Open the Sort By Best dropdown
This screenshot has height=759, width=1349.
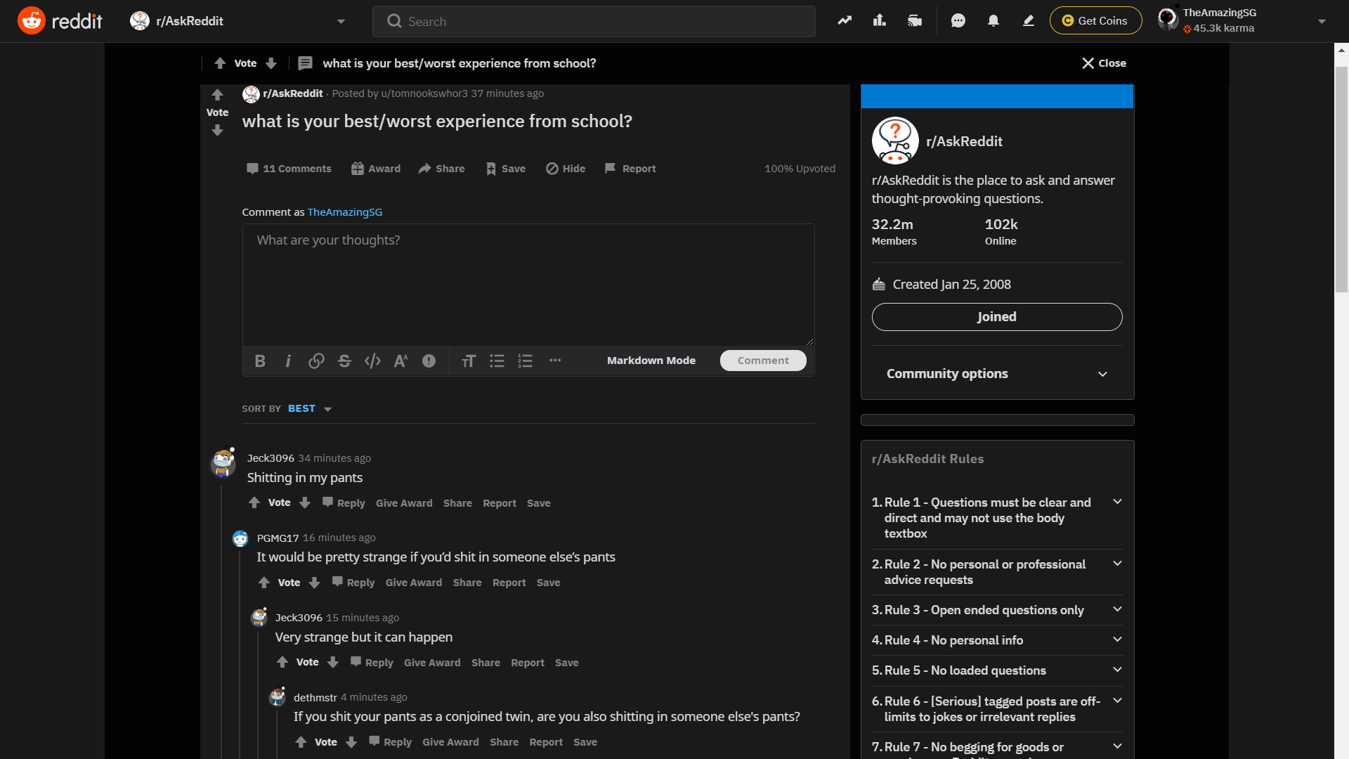click(x=309, y=409)
